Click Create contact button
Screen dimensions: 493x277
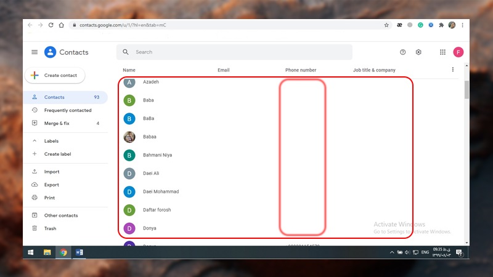tap(55, 75)
